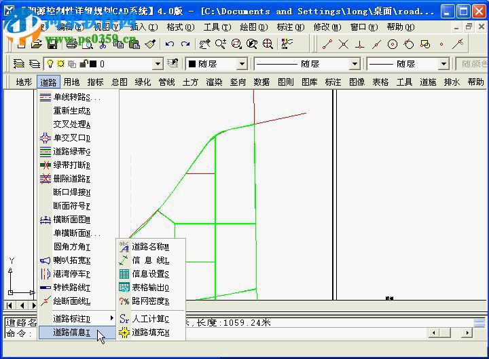489x359 pixels.
Task: Open the 修改(M) menu
Action: click(x=327, y=27)
